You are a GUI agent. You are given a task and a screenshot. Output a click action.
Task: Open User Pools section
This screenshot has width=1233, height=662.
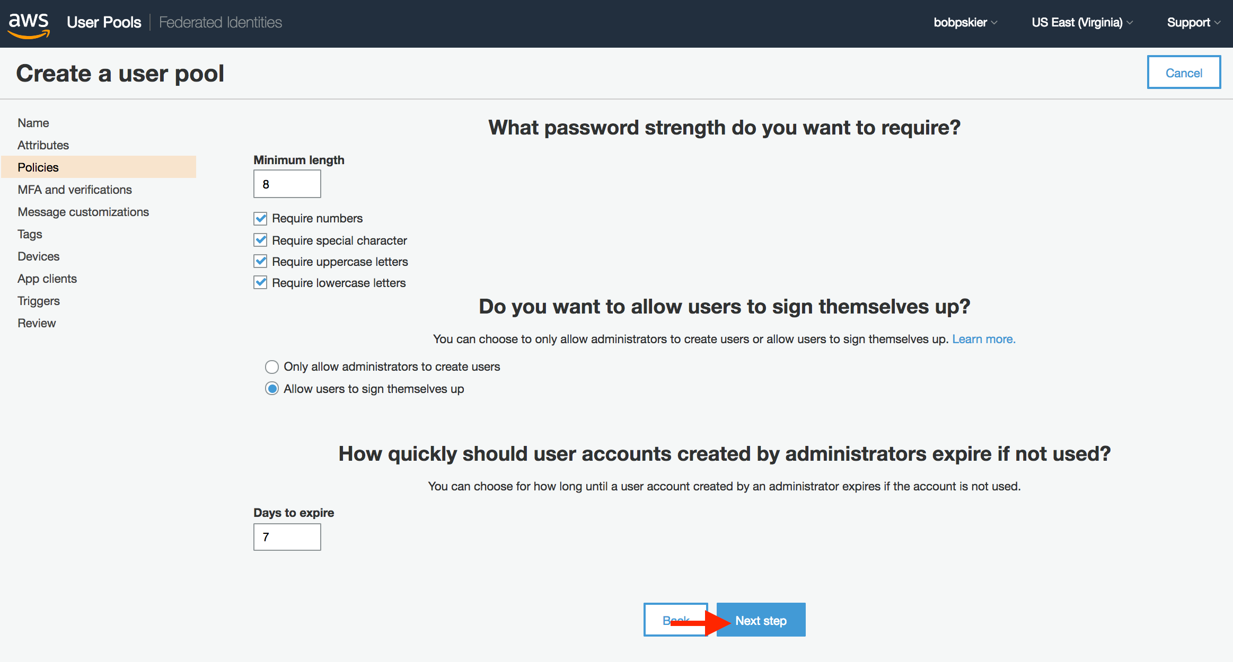104,22
